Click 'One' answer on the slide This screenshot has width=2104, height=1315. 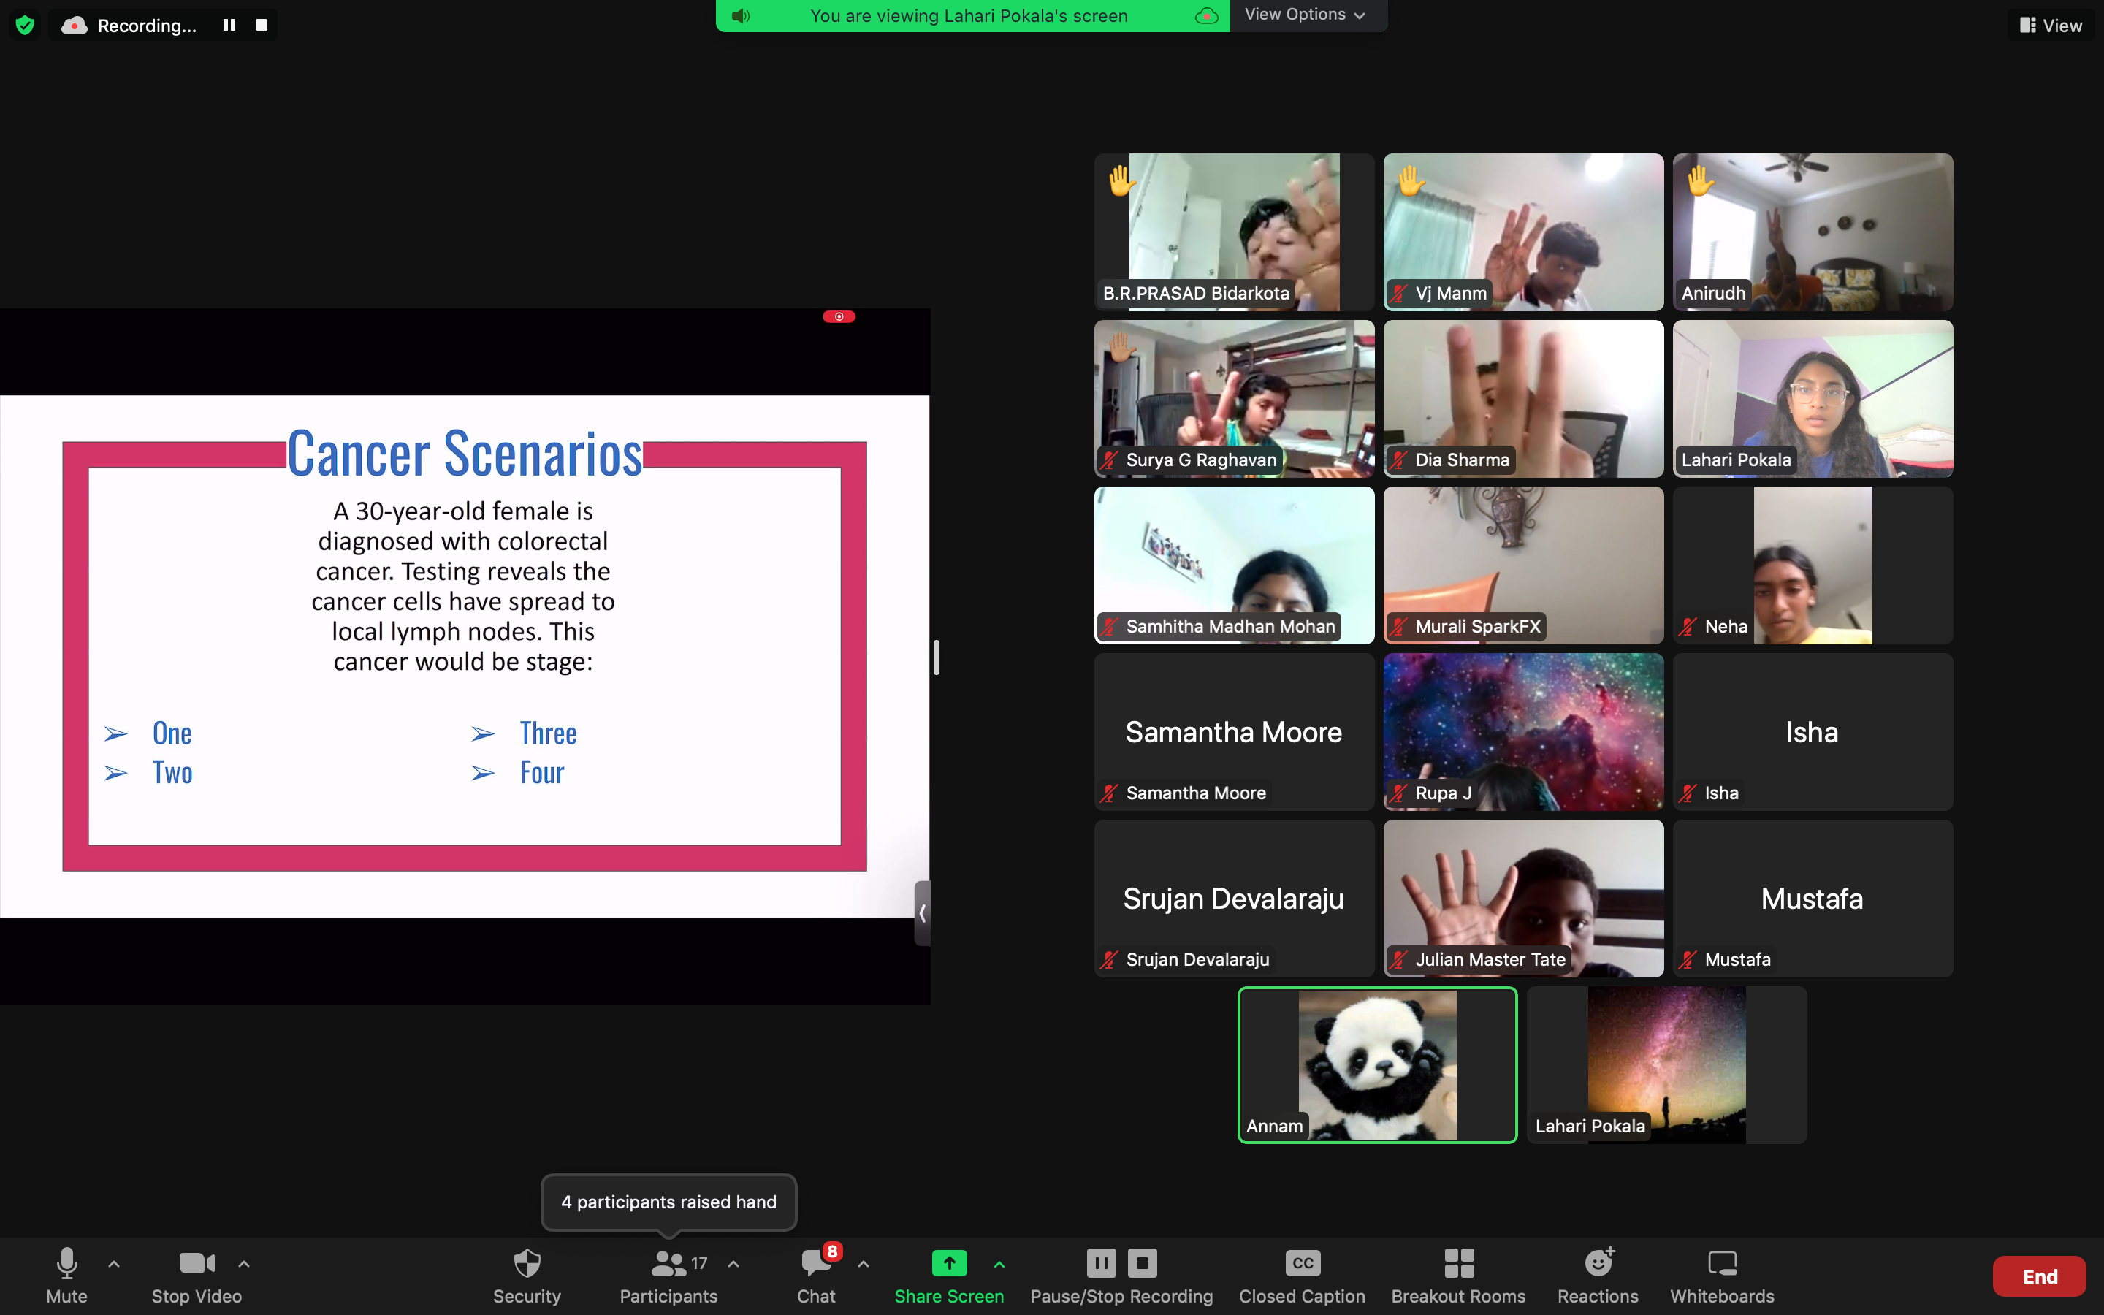[172, 733]
